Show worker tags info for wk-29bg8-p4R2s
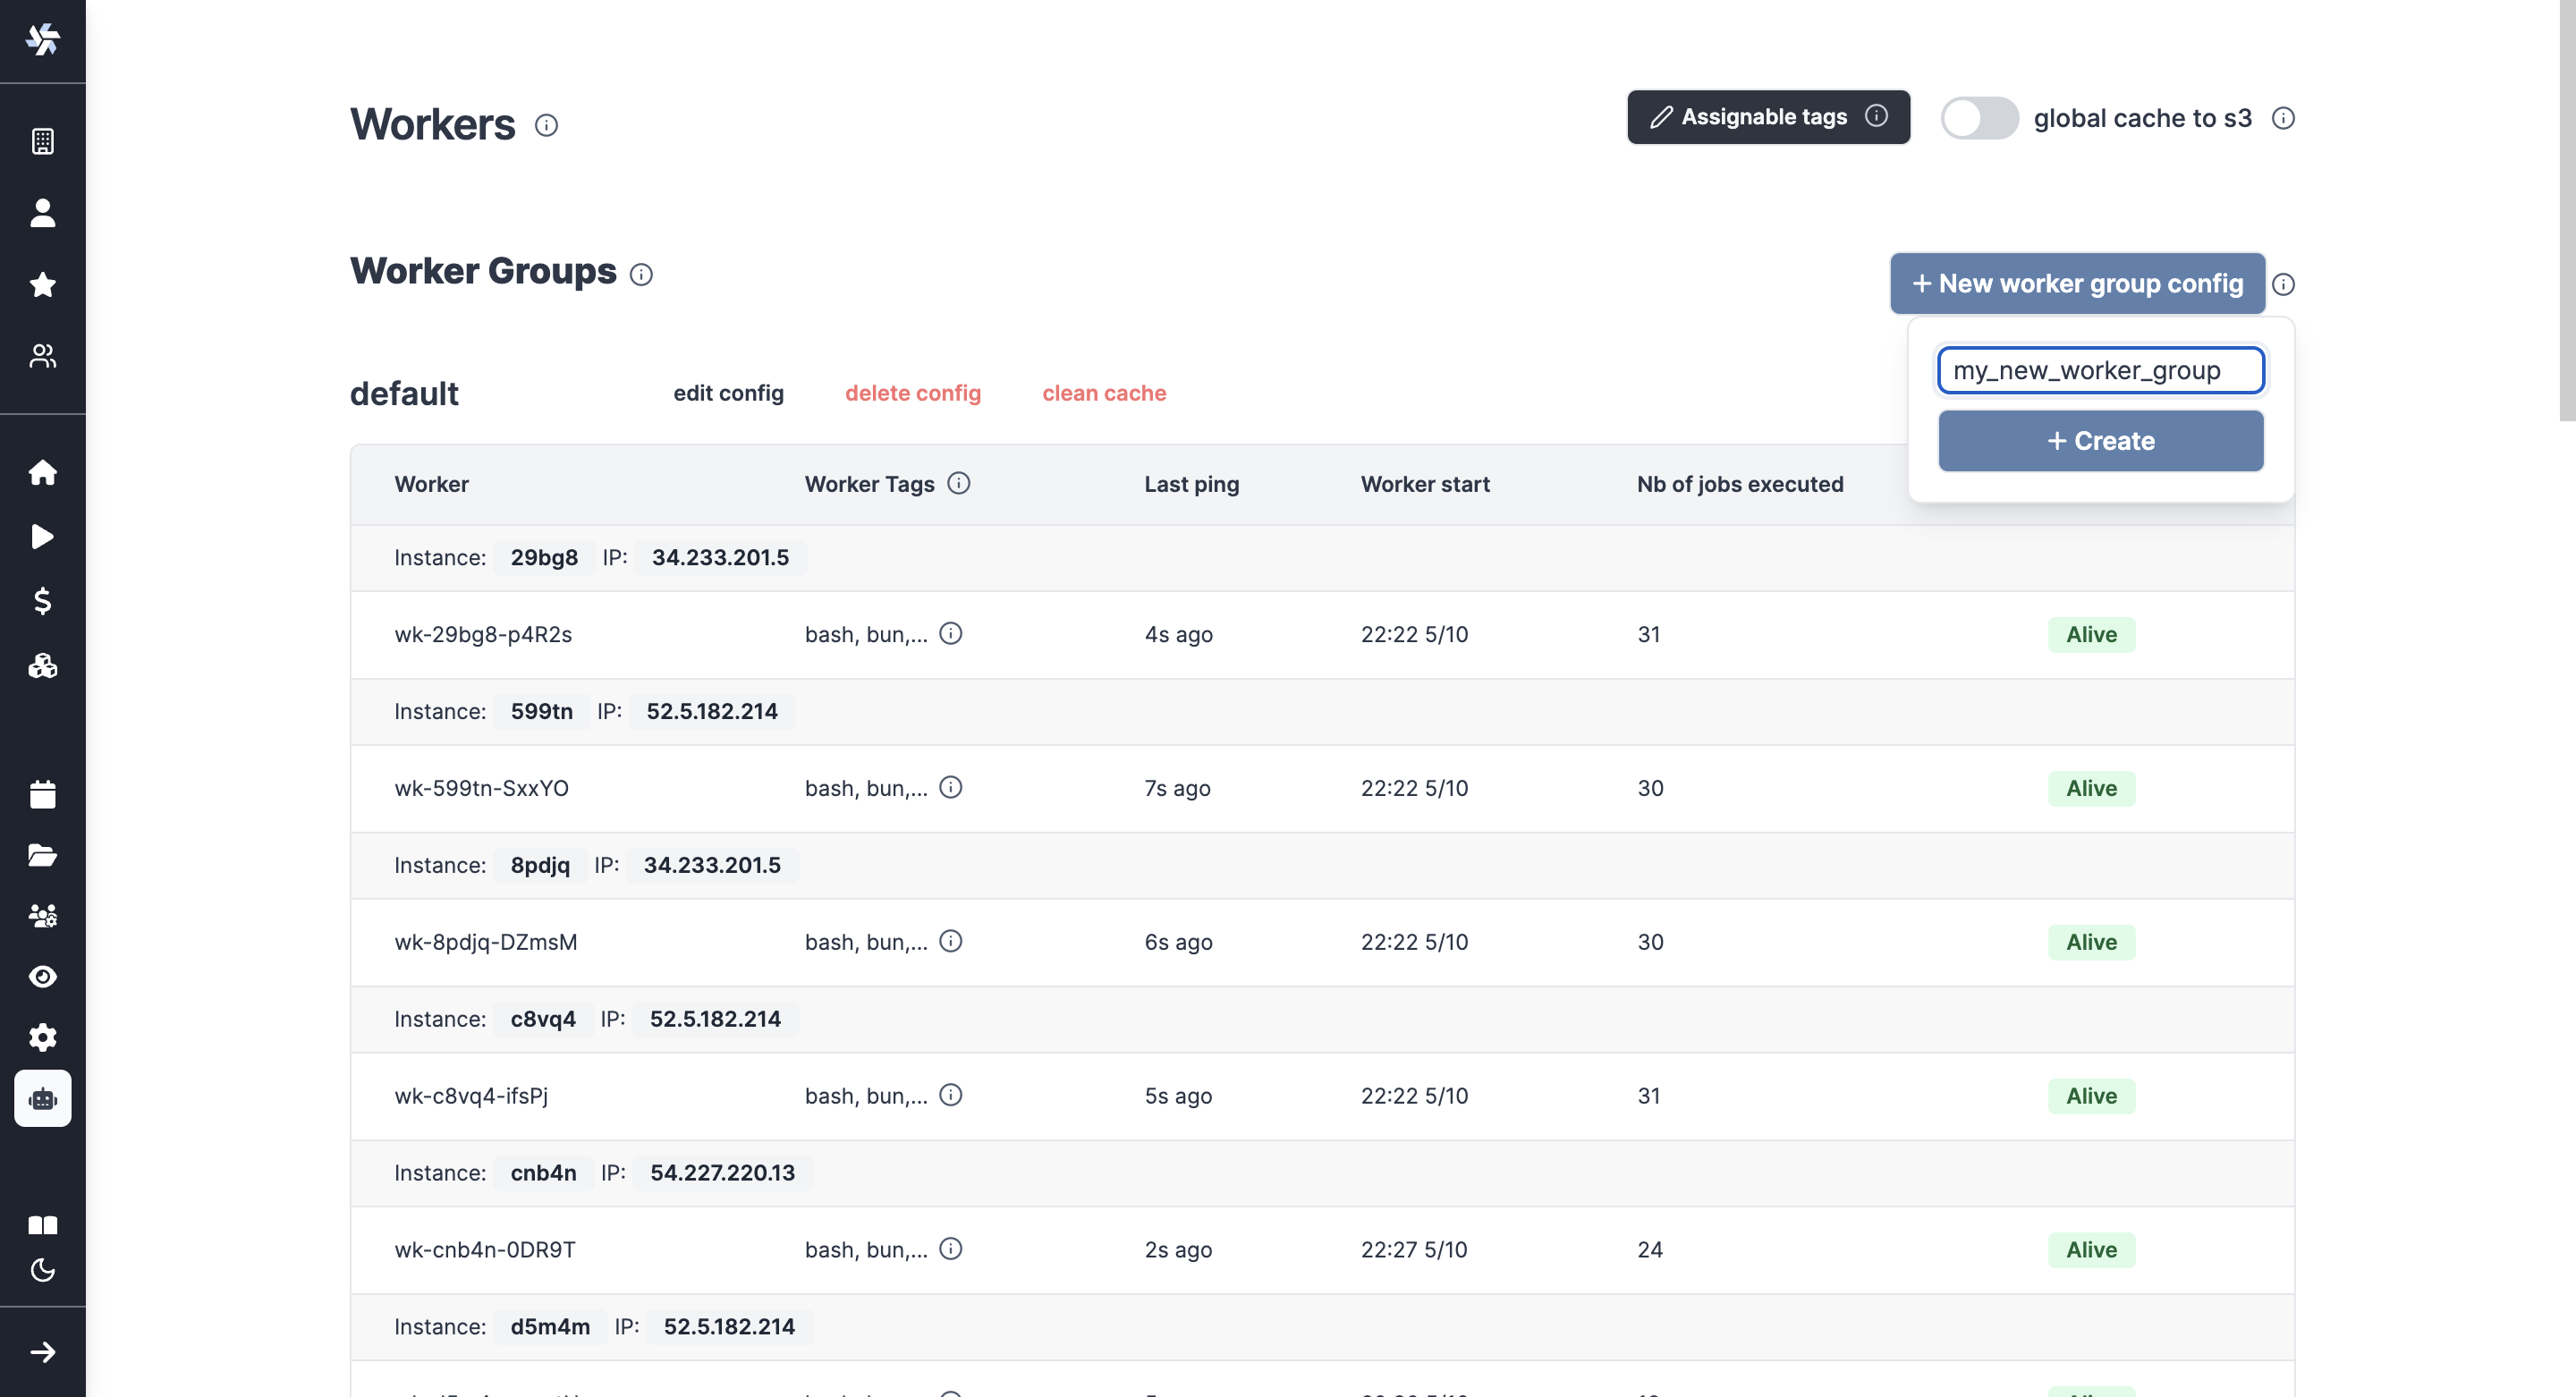2576x1397 pixels. pyautogui.click(x=951, y=633)
